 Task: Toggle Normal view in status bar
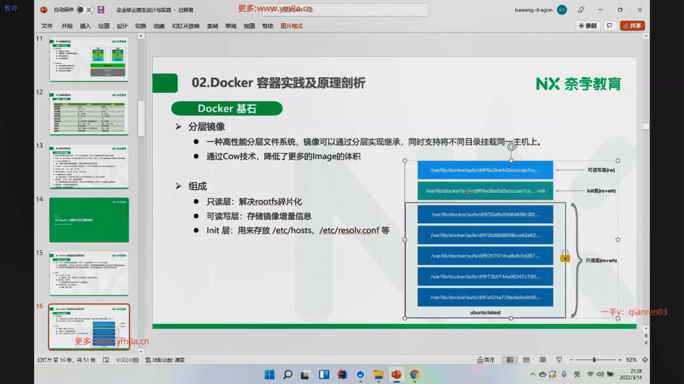pyautogui.click(x=510, y=360)
